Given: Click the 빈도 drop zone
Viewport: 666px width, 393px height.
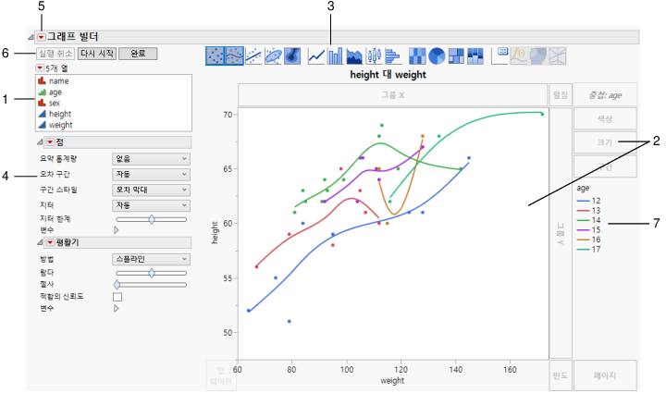Looking at the screenshot, I should (561, 375).
